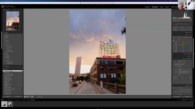Toggle histogram shadow clipping indicator
Viewport: 195px width, 109px height.
coord(173,12)
